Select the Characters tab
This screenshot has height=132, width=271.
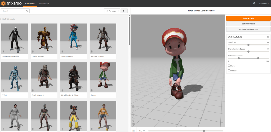[x=30, y=3]
